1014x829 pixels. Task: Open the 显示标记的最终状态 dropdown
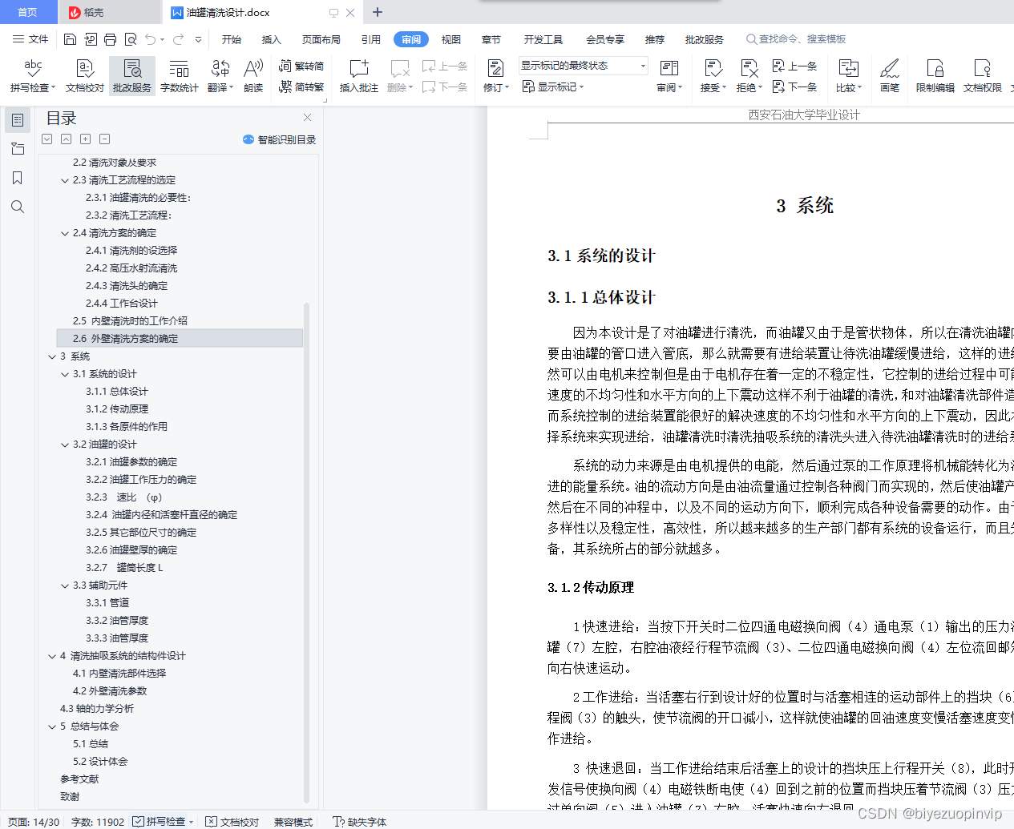coord(583,66)
